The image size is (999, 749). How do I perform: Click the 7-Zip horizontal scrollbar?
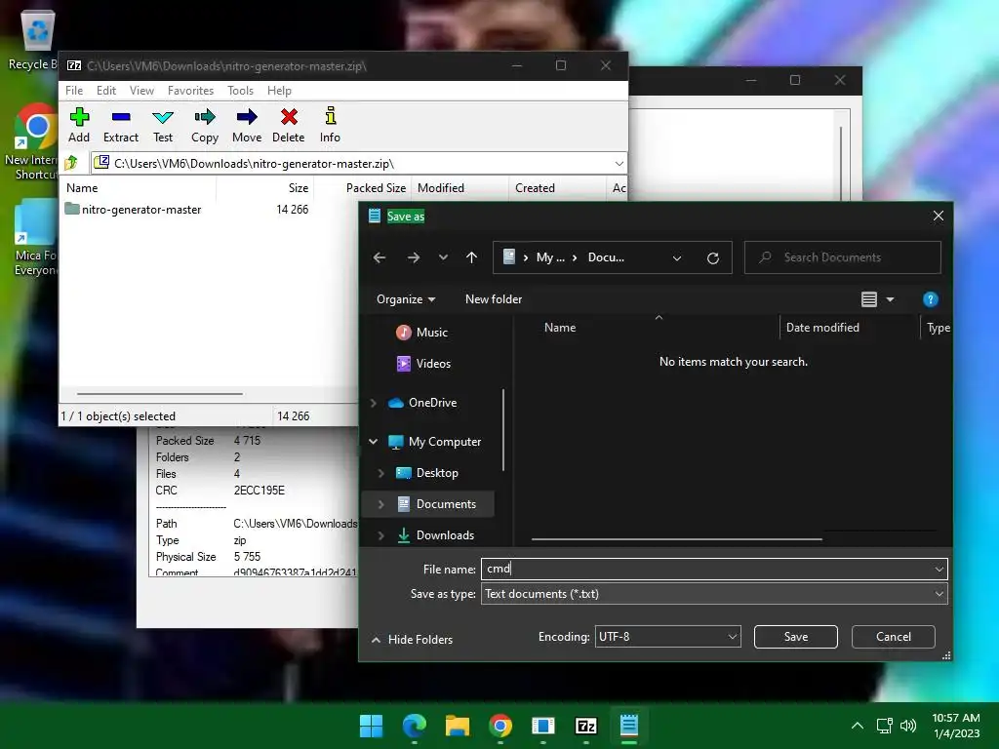pyautogui.click(x=159, y=394)
